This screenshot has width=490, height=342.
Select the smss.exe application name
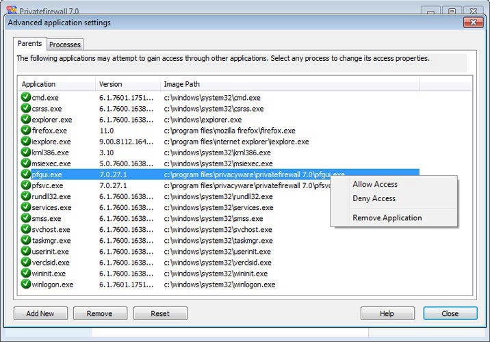(x=47, y=219)
